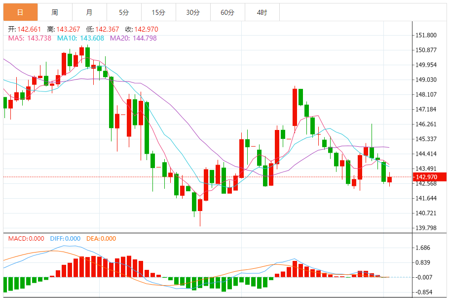
Task: Switch to the 5分 interval tab
Action: [124, 12]
